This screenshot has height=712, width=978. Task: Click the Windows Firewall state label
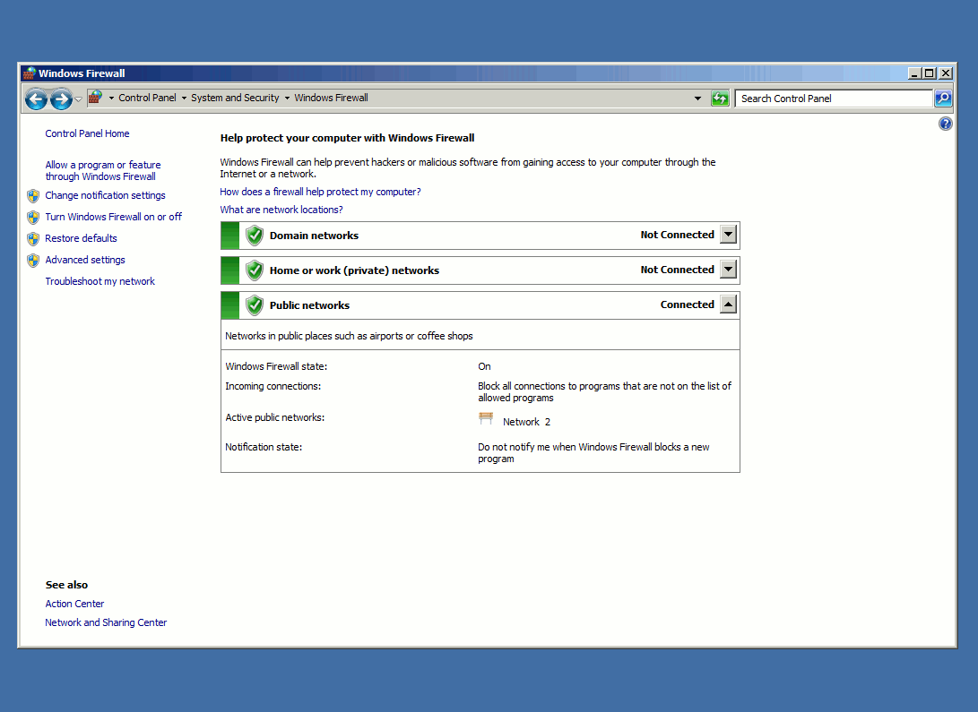coord(276,366)
